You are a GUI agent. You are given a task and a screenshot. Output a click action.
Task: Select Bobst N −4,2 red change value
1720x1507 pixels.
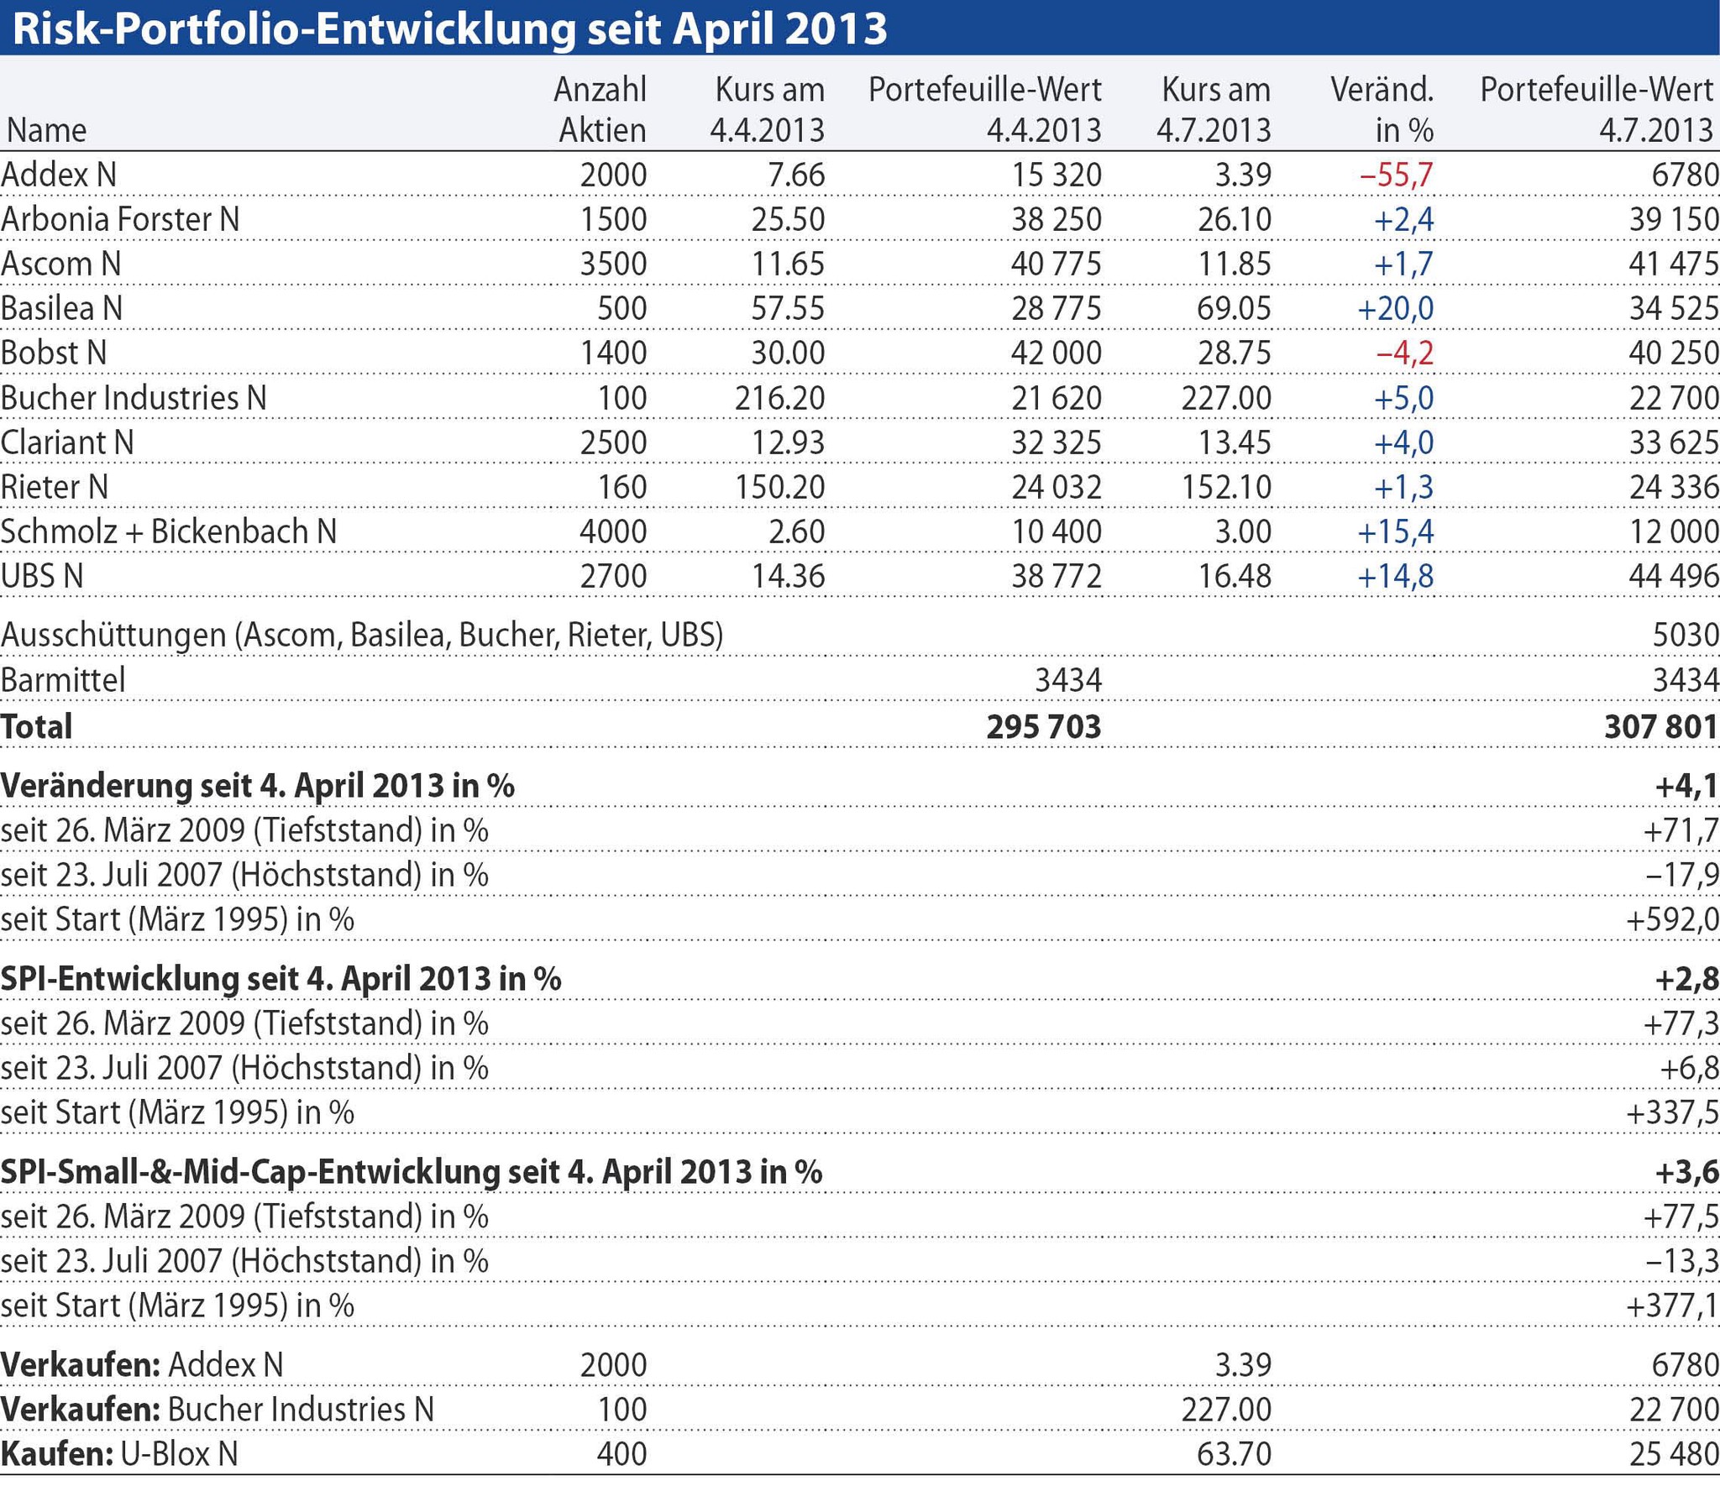pos(1403,353)
